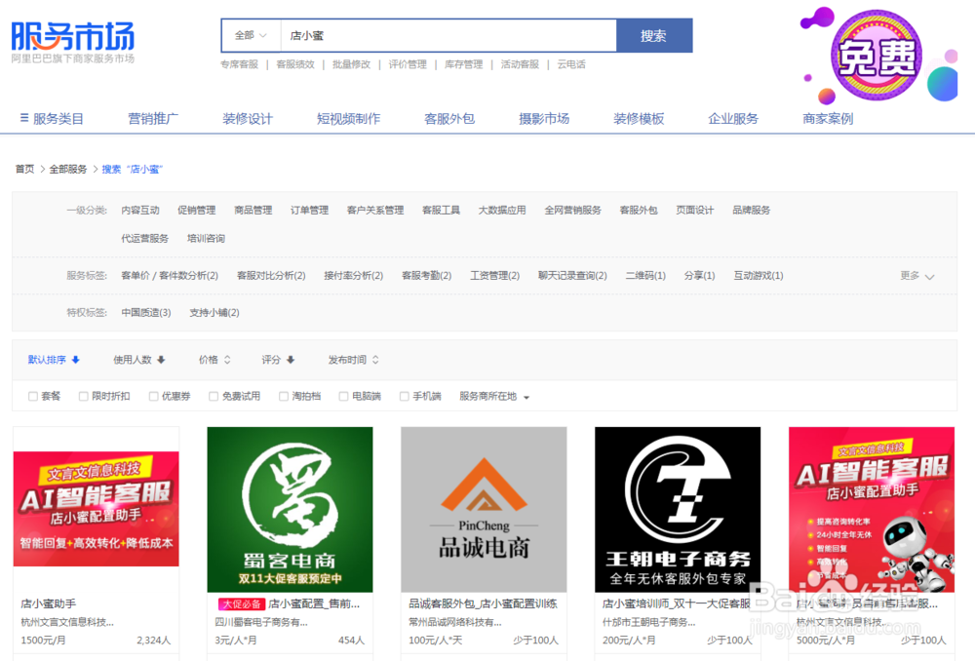Image resolution: width=975 pixels, height=661 pixels.
Task: Go to 首页 breadcrumb
Action: coord(25,169)
